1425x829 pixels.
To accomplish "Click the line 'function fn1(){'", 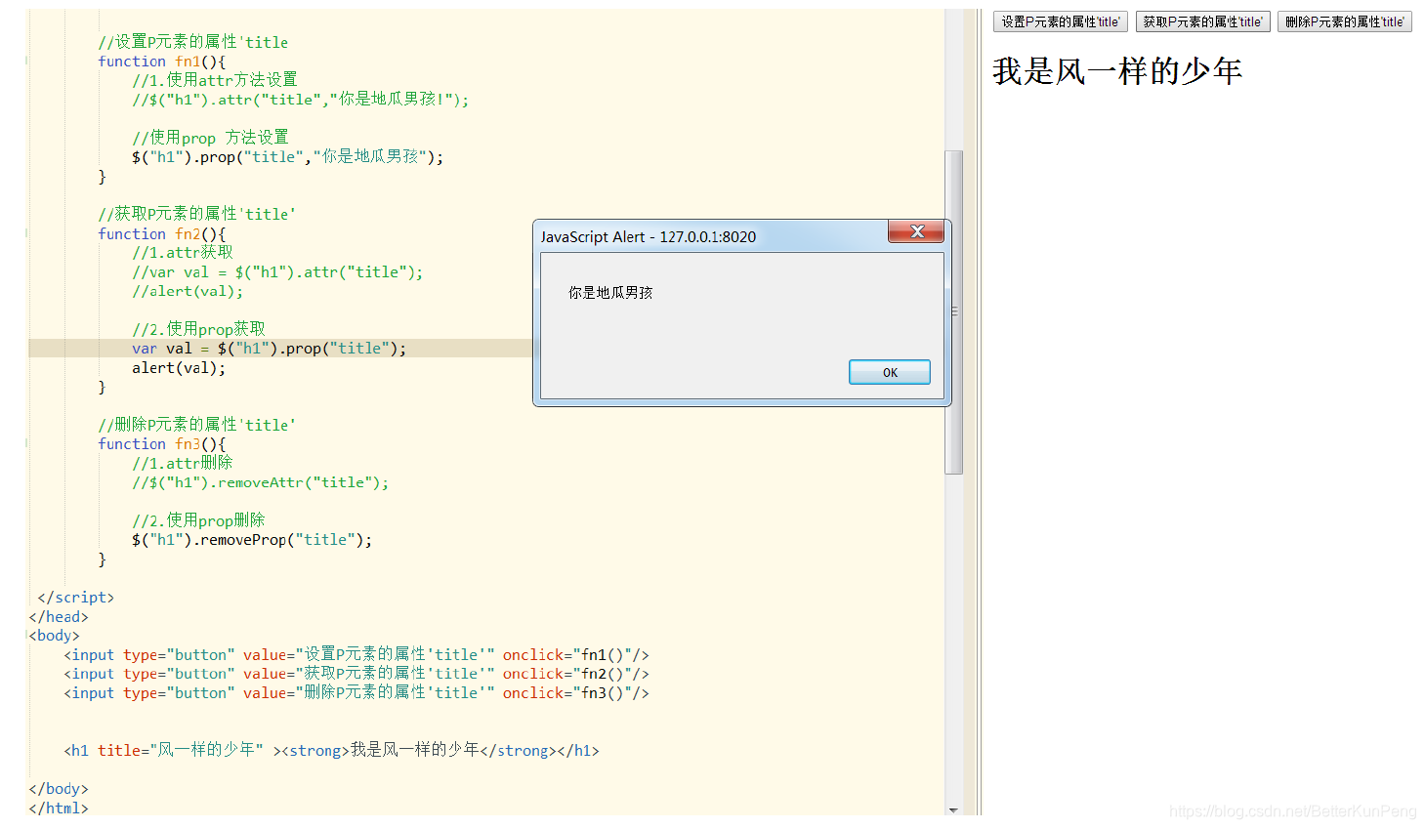I will click(x=161, y=62).
